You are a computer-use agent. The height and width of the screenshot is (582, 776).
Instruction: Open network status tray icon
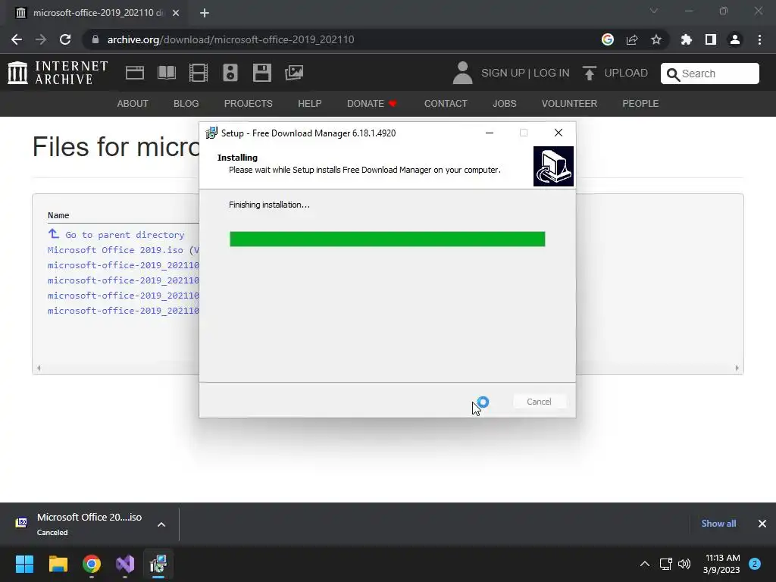pos(665,564)
